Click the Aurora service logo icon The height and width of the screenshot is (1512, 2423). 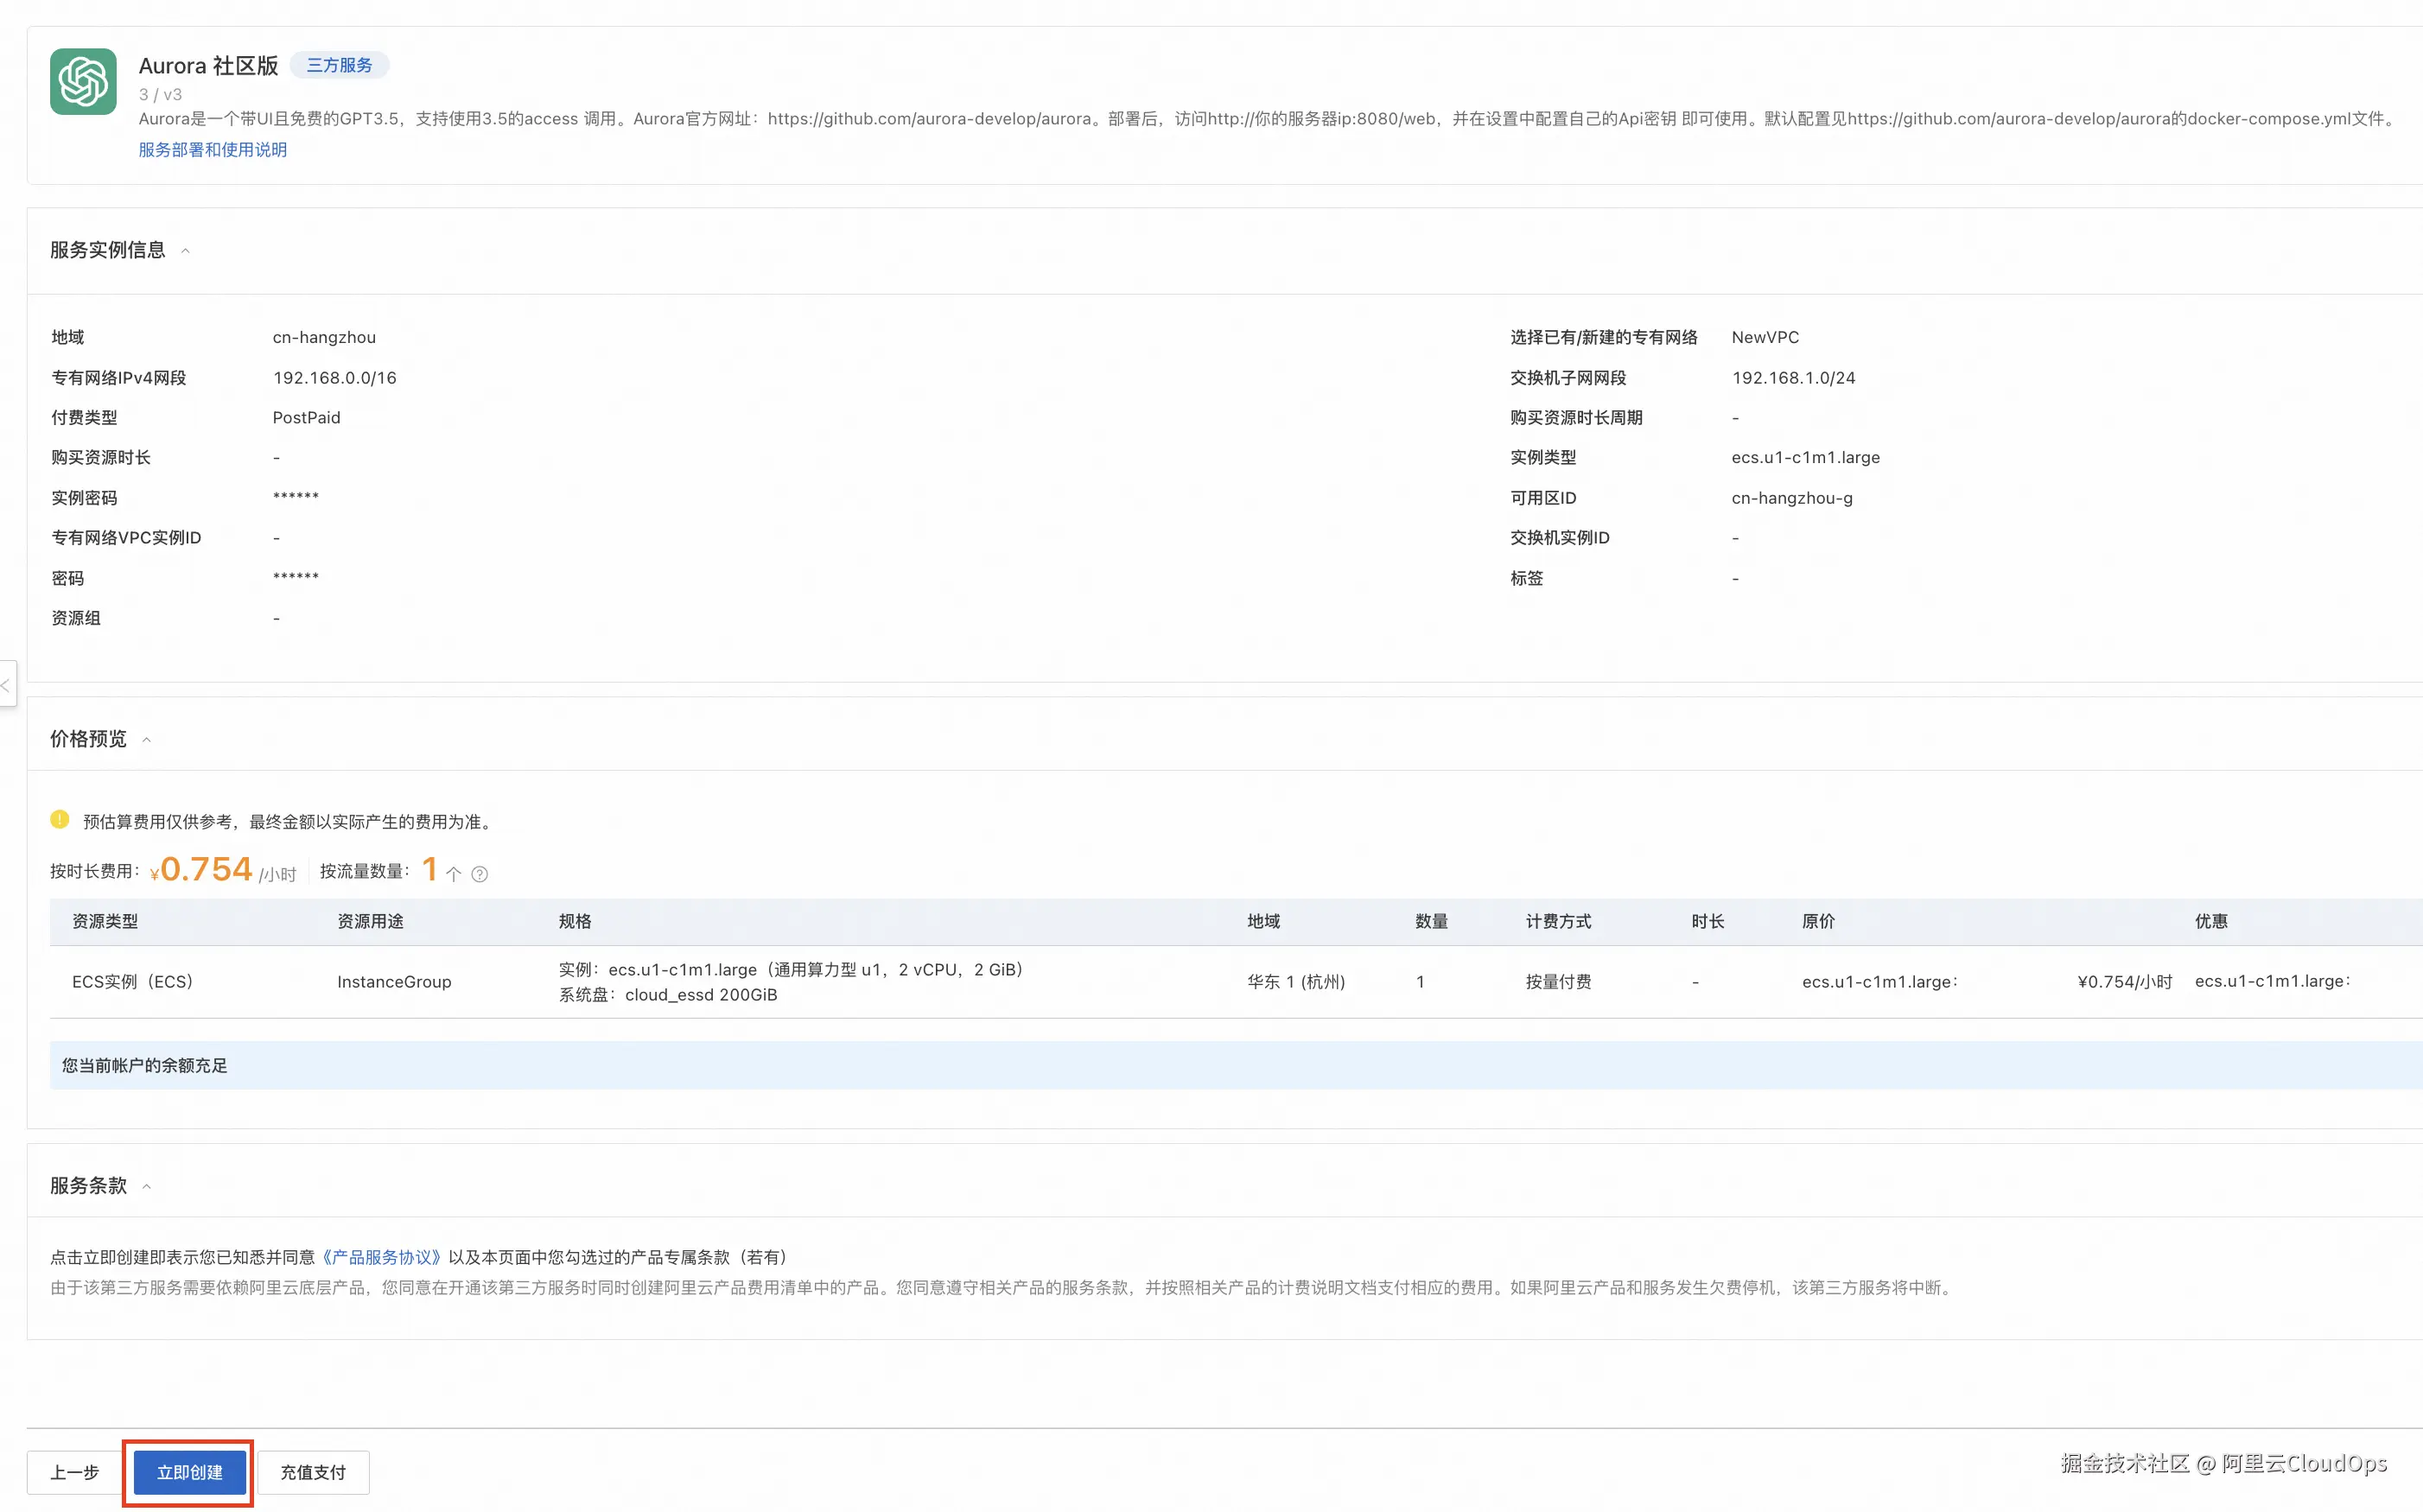point(83,82)
